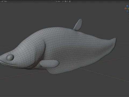Open the Object menu in viewport header

(x=6, y=1)
